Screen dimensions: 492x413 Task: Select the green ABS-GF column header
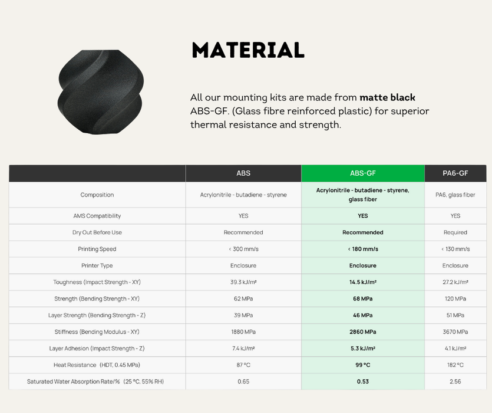point(363,173)
